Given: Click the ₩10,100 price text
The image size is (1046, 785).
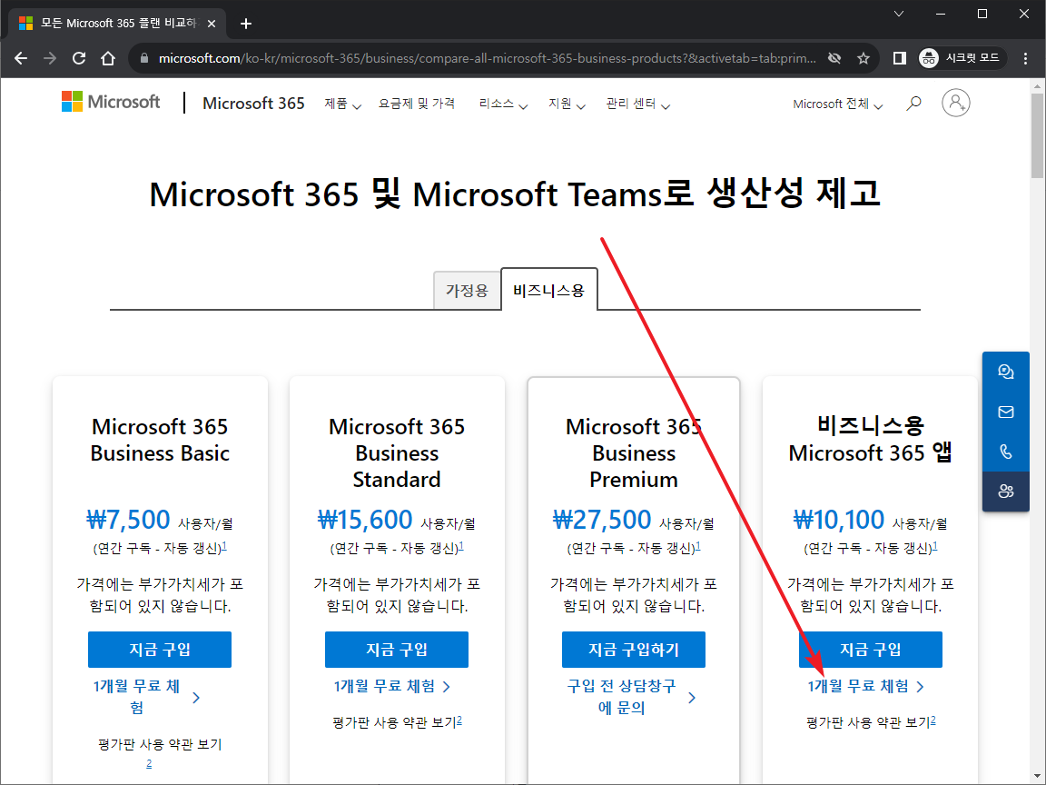Looking at the screenshot, I should [x=839, y=520].
